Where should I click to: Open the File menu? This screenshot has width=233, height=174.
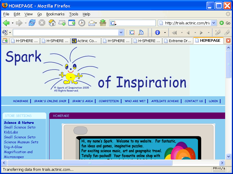click(6, 14)
